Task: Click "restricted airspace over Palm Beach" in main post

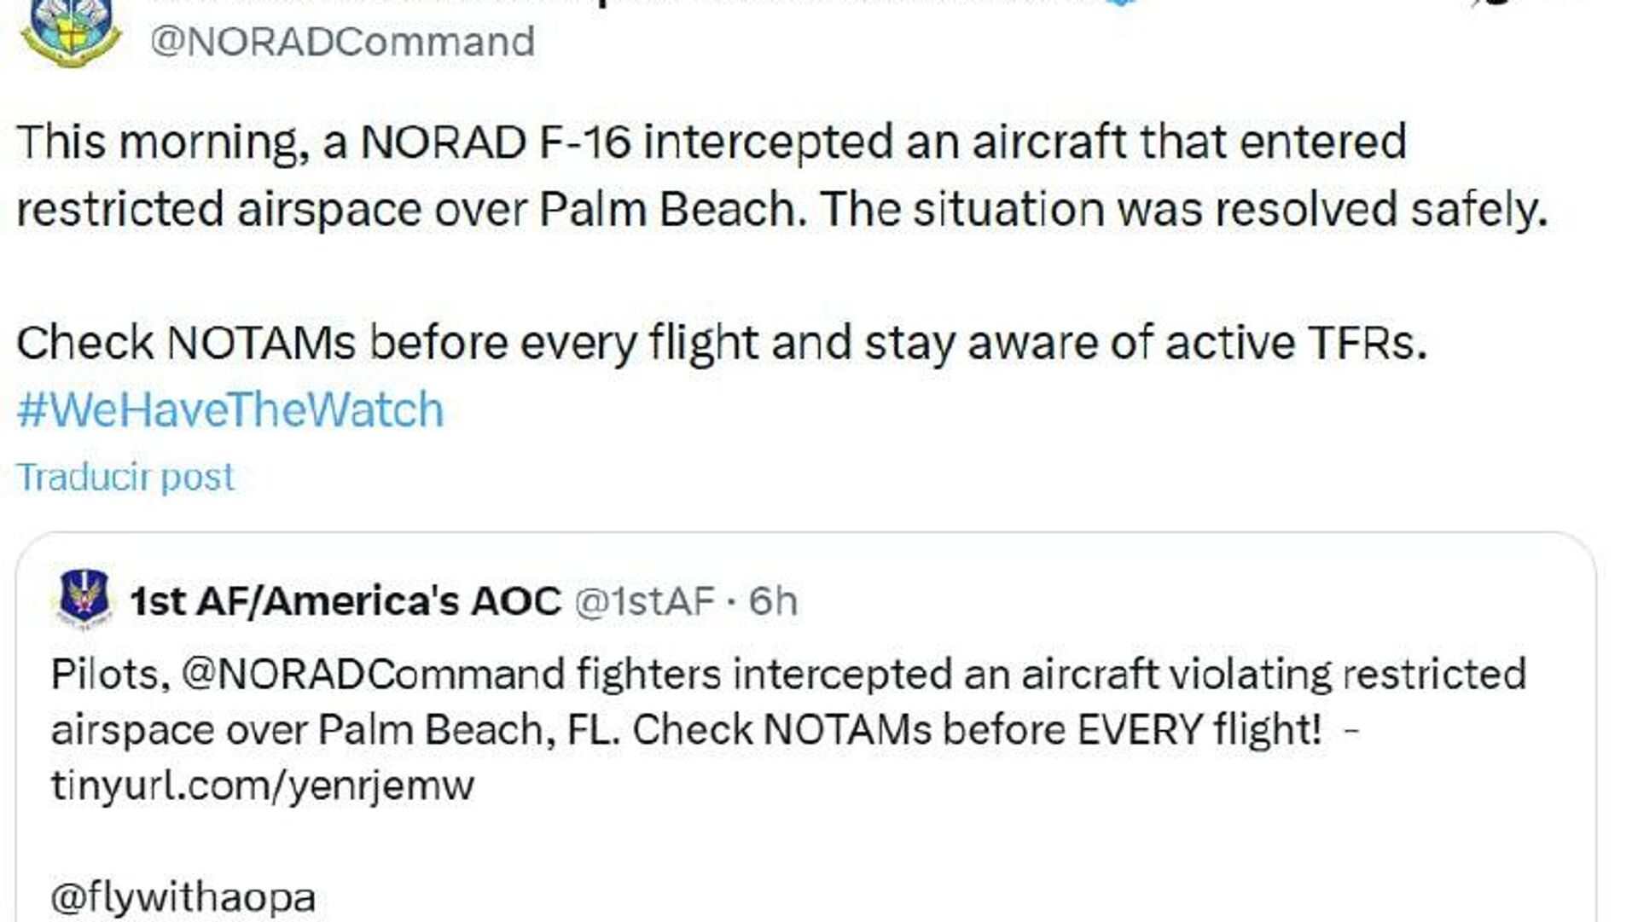Action: 406,210
